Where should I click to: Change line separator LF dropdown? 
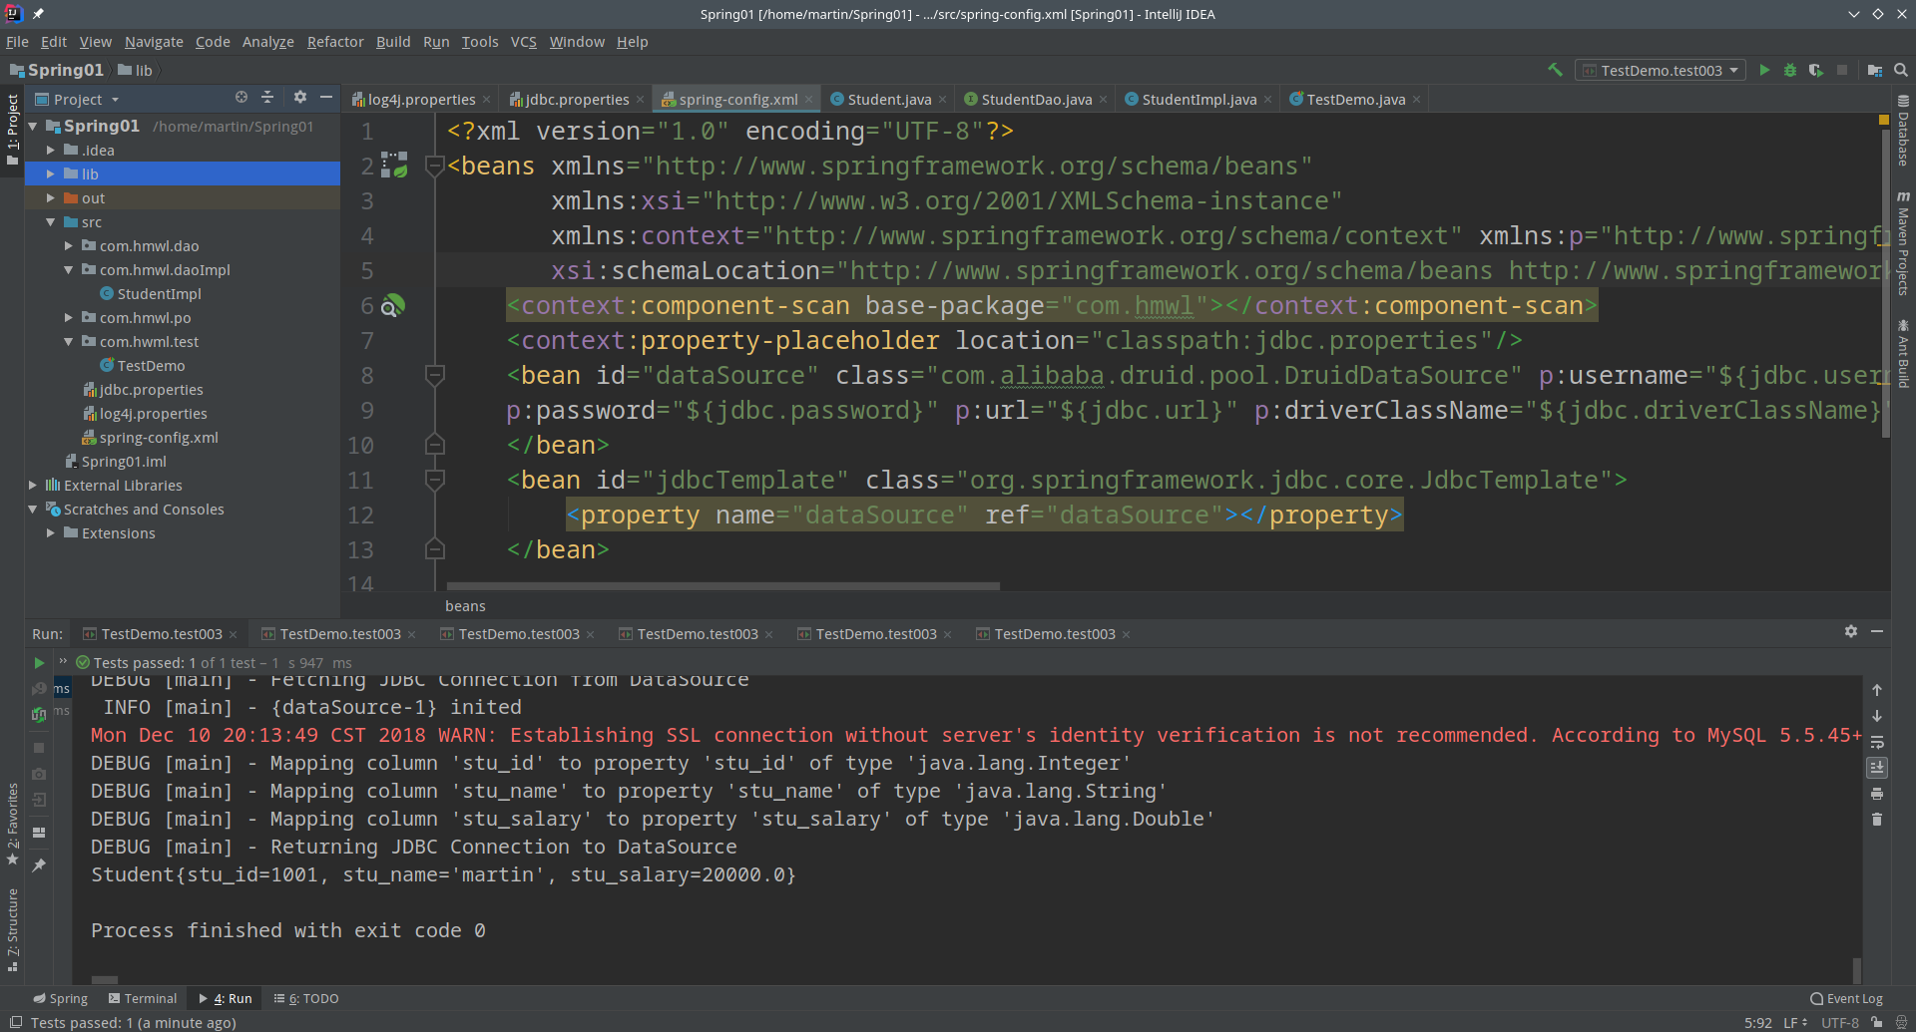(x=1795, y=1022)
